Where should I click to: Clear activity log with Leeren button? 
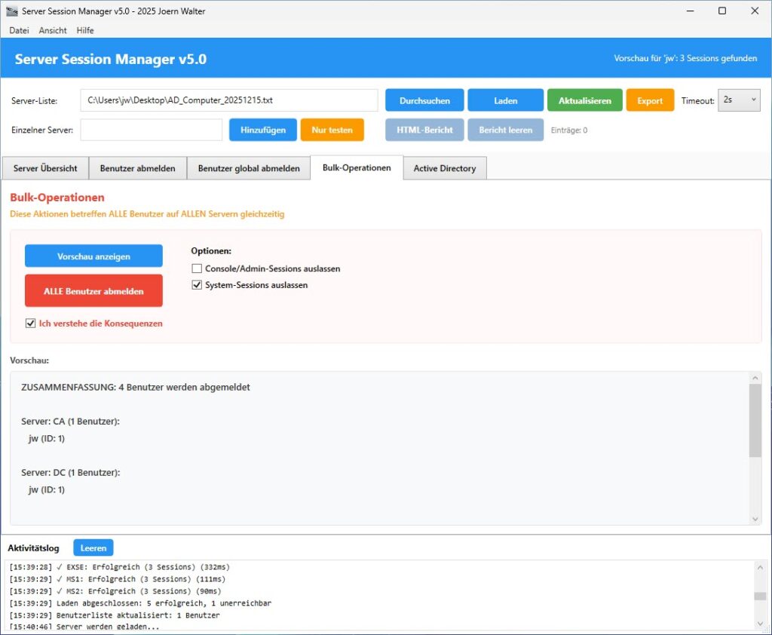pos(93,548)
